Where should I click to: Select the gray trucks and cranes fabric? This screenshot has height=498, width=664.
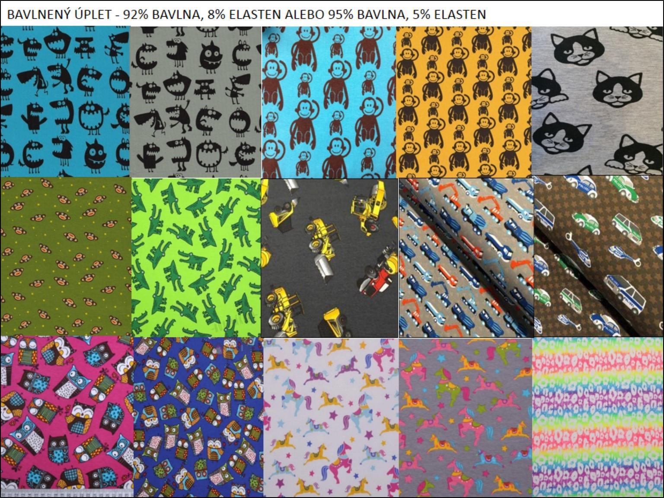[466, 257]
